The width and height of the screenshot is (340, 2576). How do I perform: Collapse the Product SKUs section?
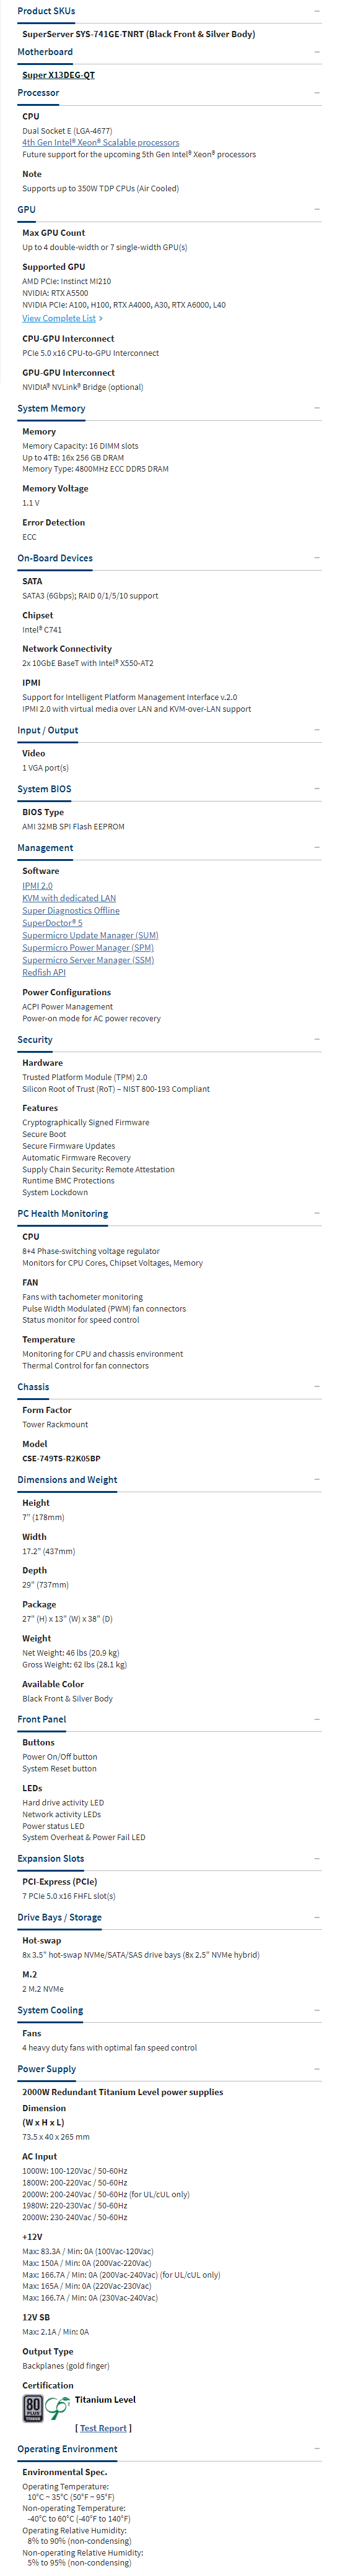[x=317, y=11]
